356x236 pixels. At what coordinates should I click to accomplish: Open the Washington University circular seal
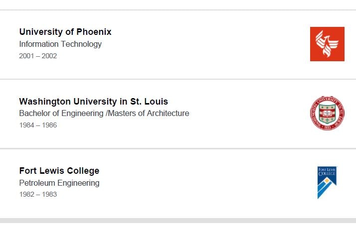coord(327,113)
